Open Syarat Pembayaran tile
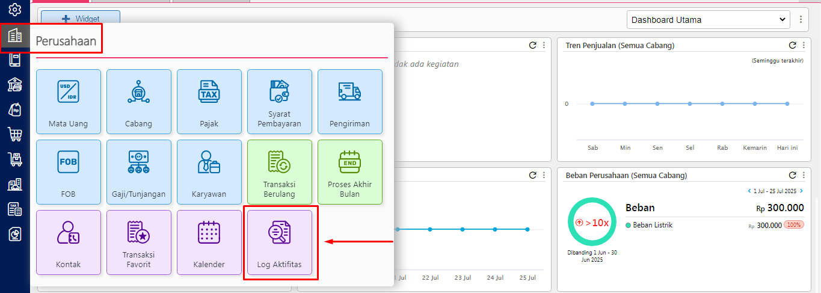Screen dimensions: 821x293 click(x=279, y=101)
